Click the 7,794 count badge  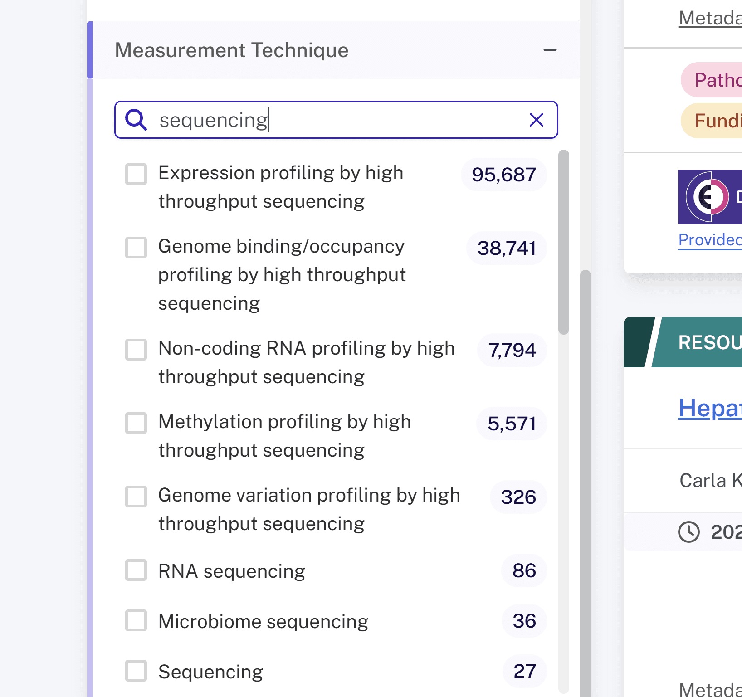(512, 350)
